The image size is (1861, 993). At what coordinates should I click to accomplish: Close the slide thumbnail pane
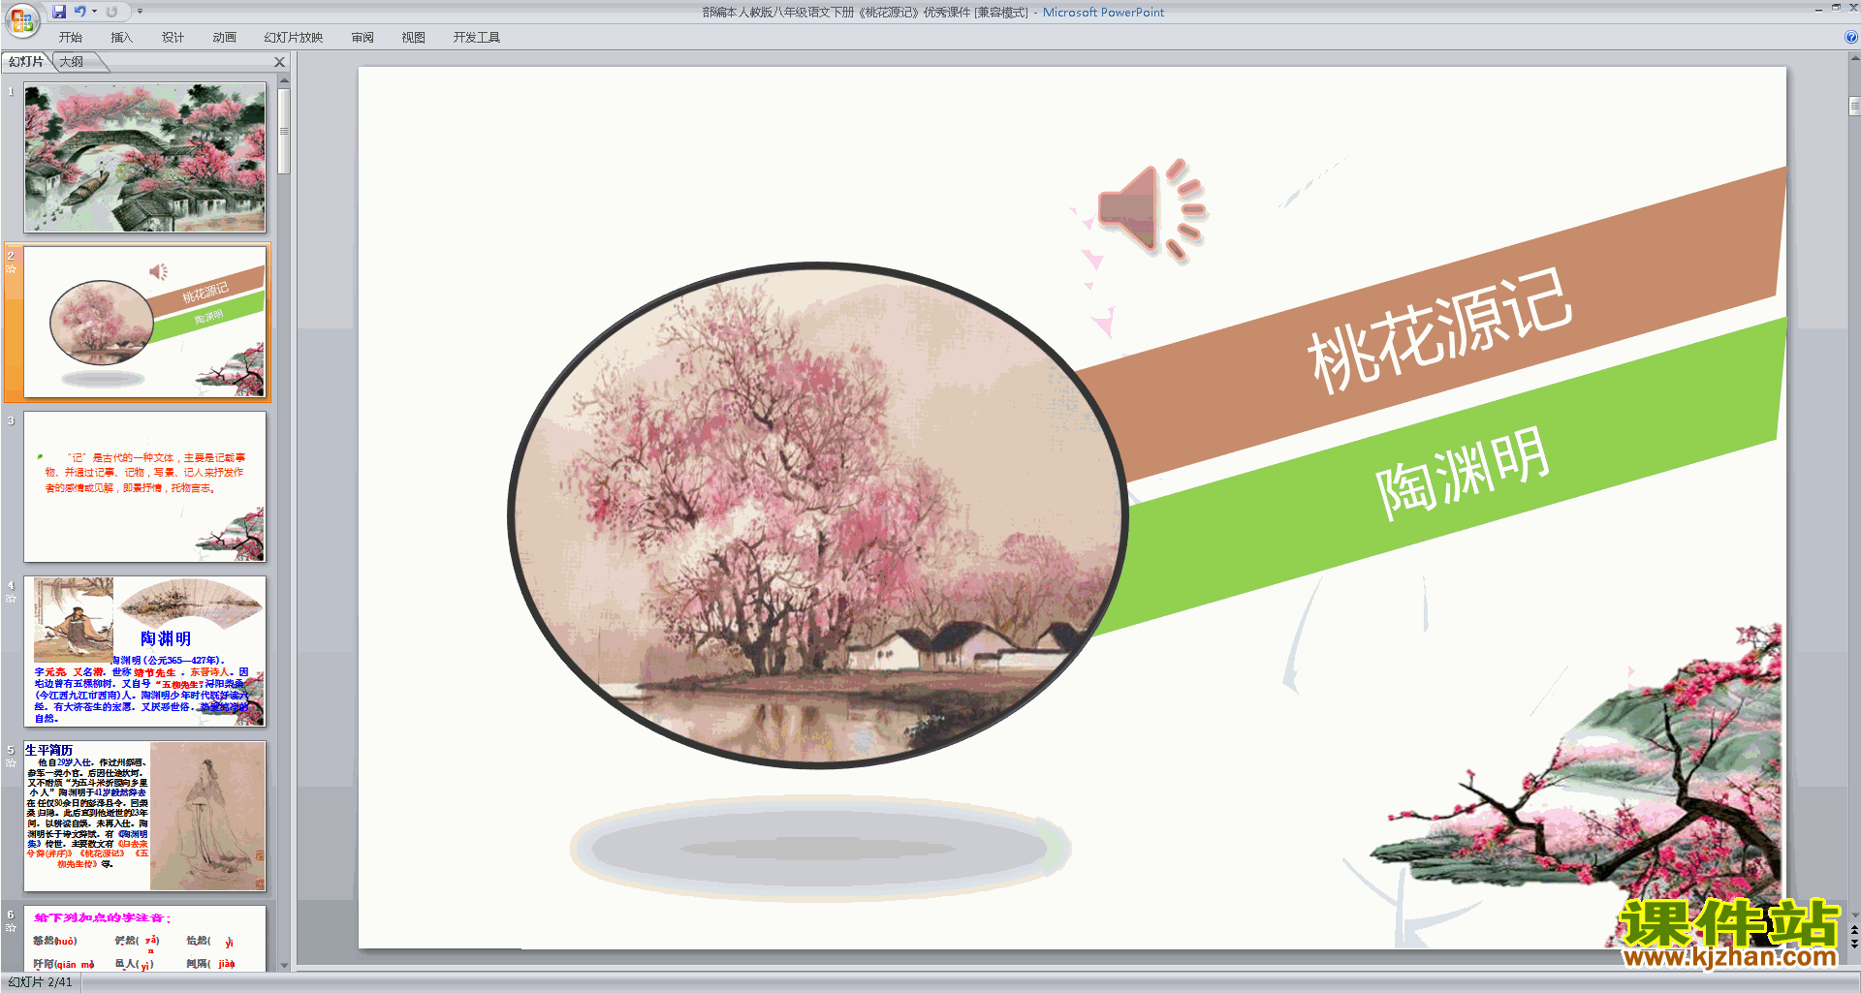click(x=280, y=62)
